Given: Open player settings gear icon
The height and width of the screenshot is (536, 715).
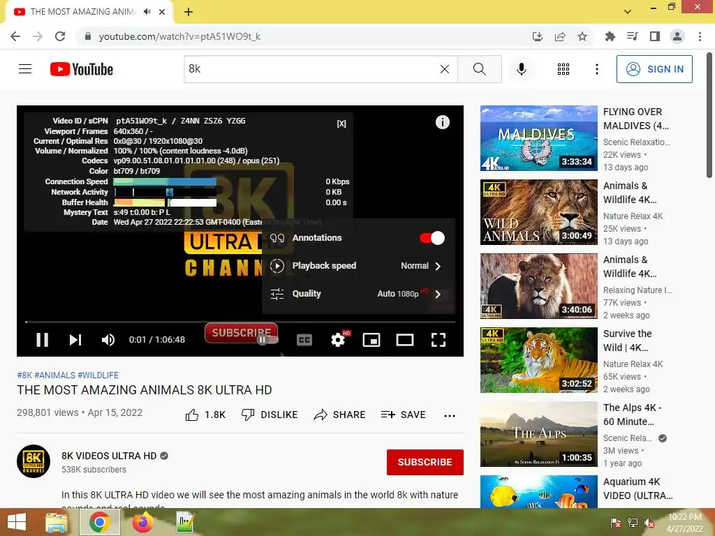Looking at the screenshot, I should click(338, 340).
